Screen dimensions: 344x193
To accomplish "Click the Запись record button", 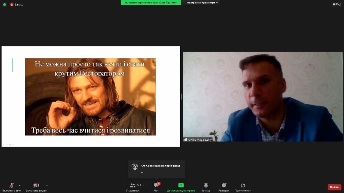I will click(x=206, y=187).
